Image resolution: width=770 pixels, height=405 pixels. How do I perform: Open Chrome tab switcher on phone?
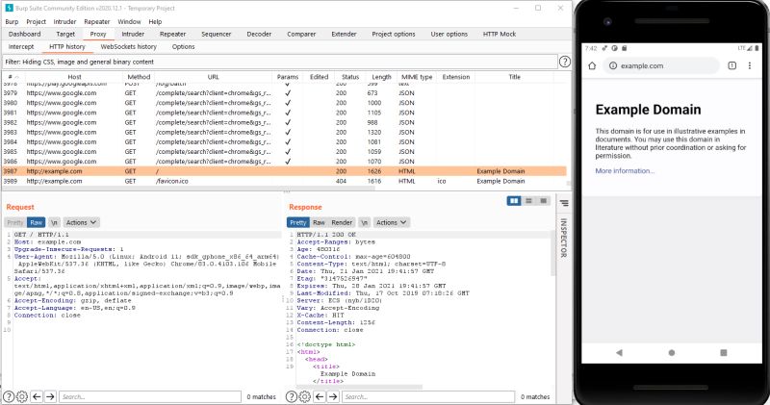[731, 65]
